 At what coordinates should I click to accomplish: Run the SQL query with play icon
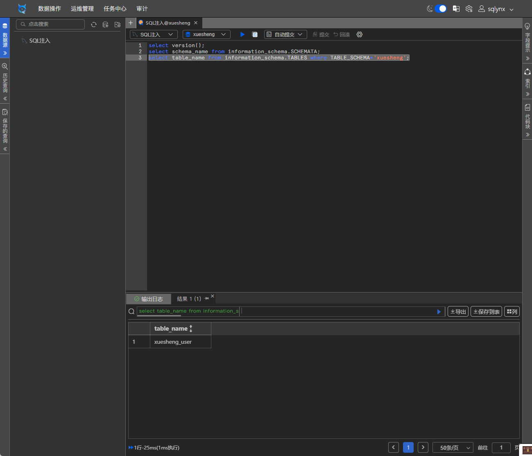242,34
